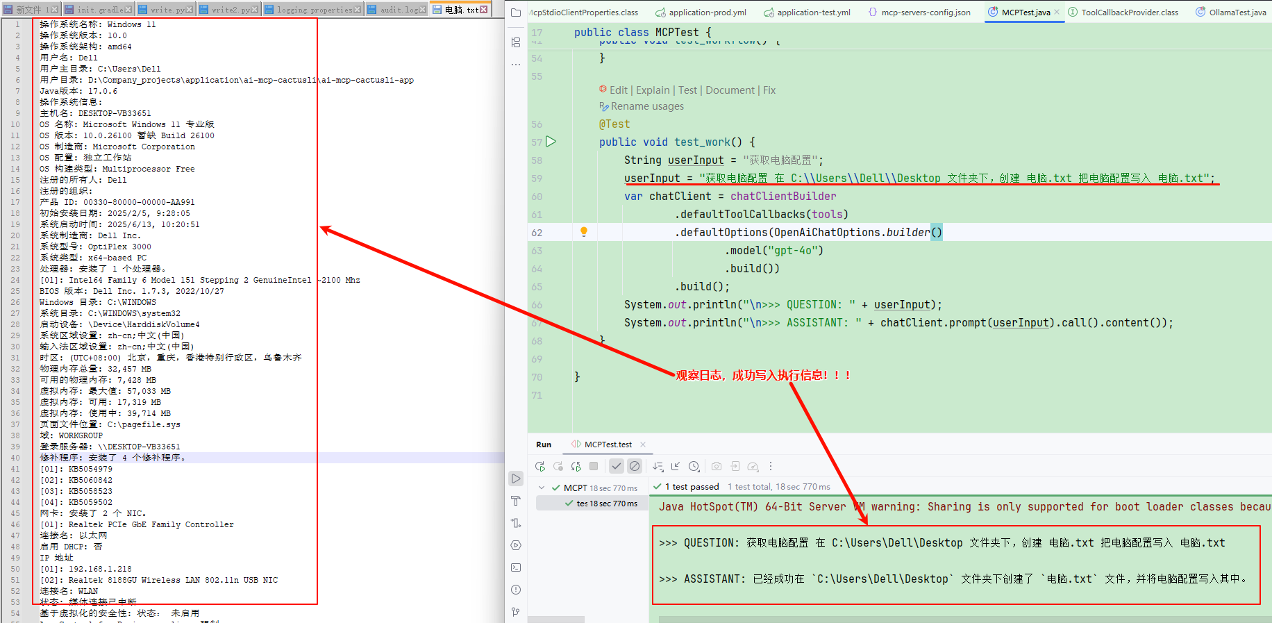Close the write.py tab in Notepad++
This screenshot has height=623, width=1272.
pos(190,10)
